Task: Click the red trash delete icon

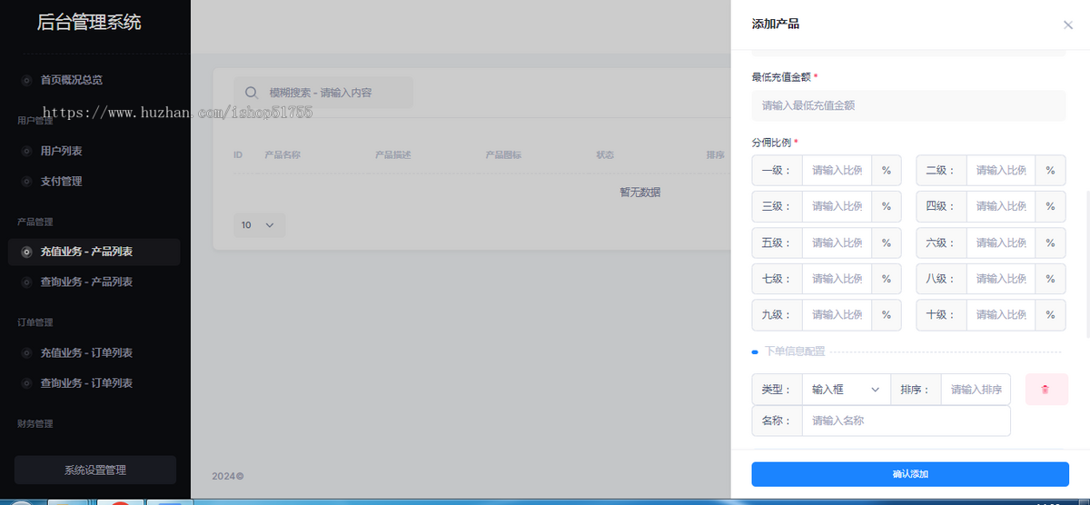Action: tap(1045, 389)
